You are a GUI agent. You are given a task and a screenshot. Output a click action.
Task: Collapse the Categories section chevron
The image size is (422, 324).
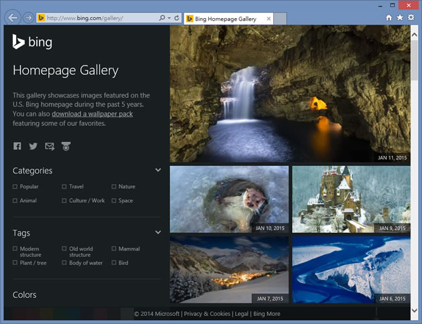(158, 170)
